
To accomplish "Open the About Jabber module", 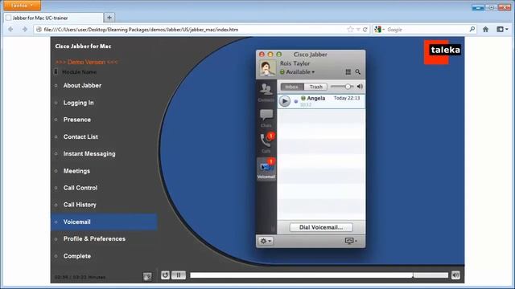I will 82,86.
